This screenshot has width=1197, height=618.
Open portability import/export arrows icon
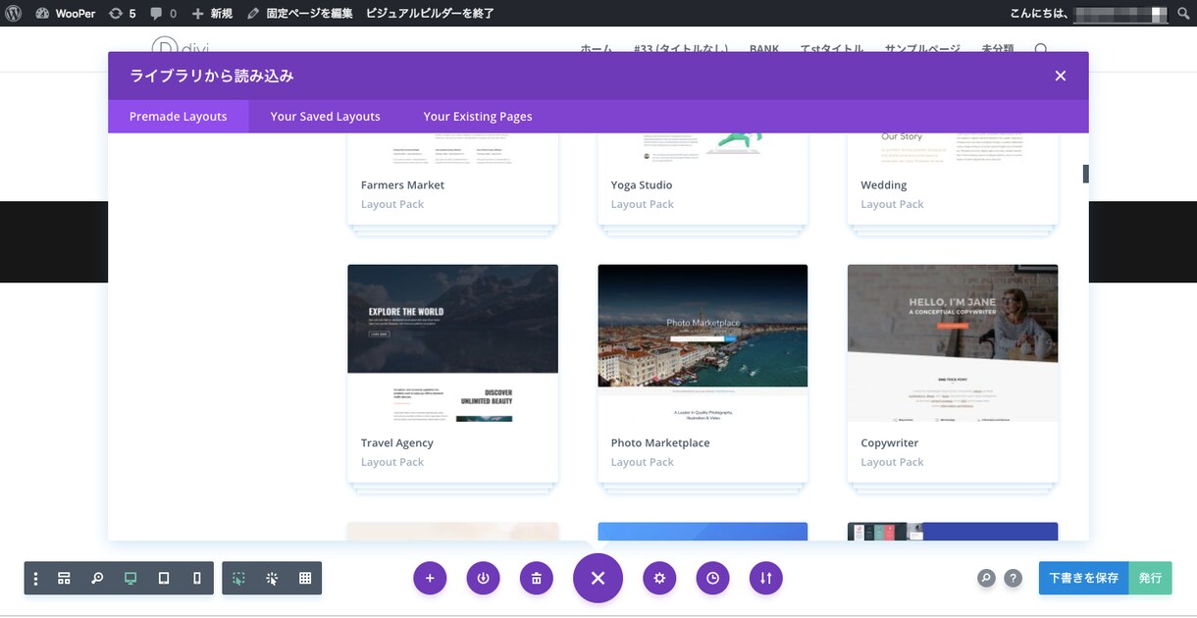coord(765,579)
